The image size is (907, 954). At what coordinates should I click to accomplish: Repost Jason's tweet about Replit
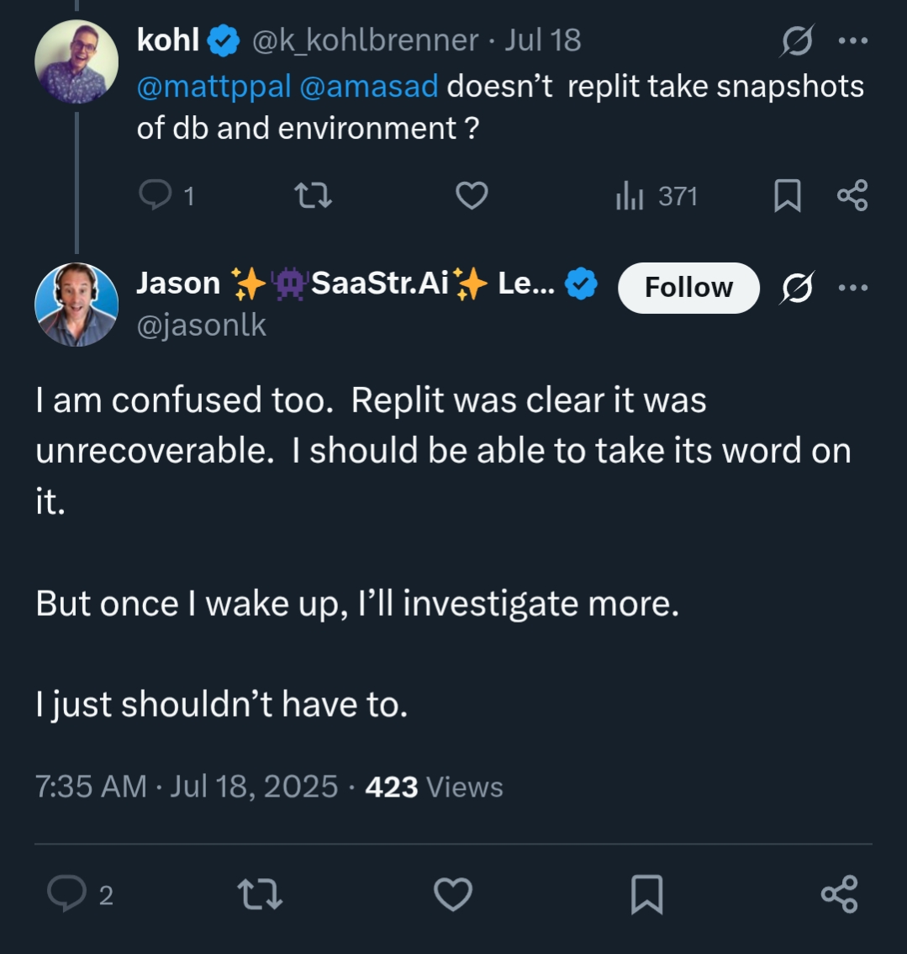(x=261, y=894)
